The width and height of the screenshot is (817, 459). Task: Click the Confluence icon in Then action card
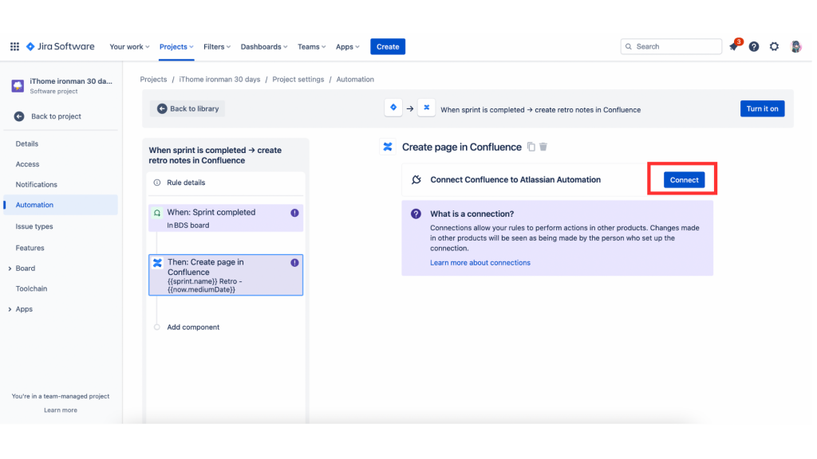(x=157, y=263)
